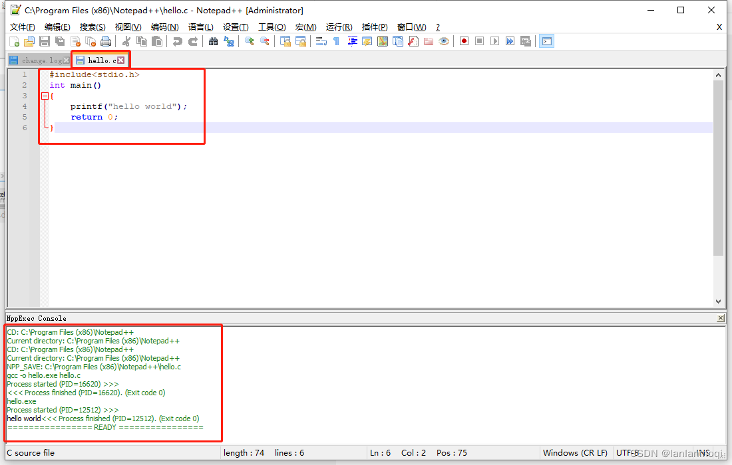Open the 文件(F) menu

23,27
